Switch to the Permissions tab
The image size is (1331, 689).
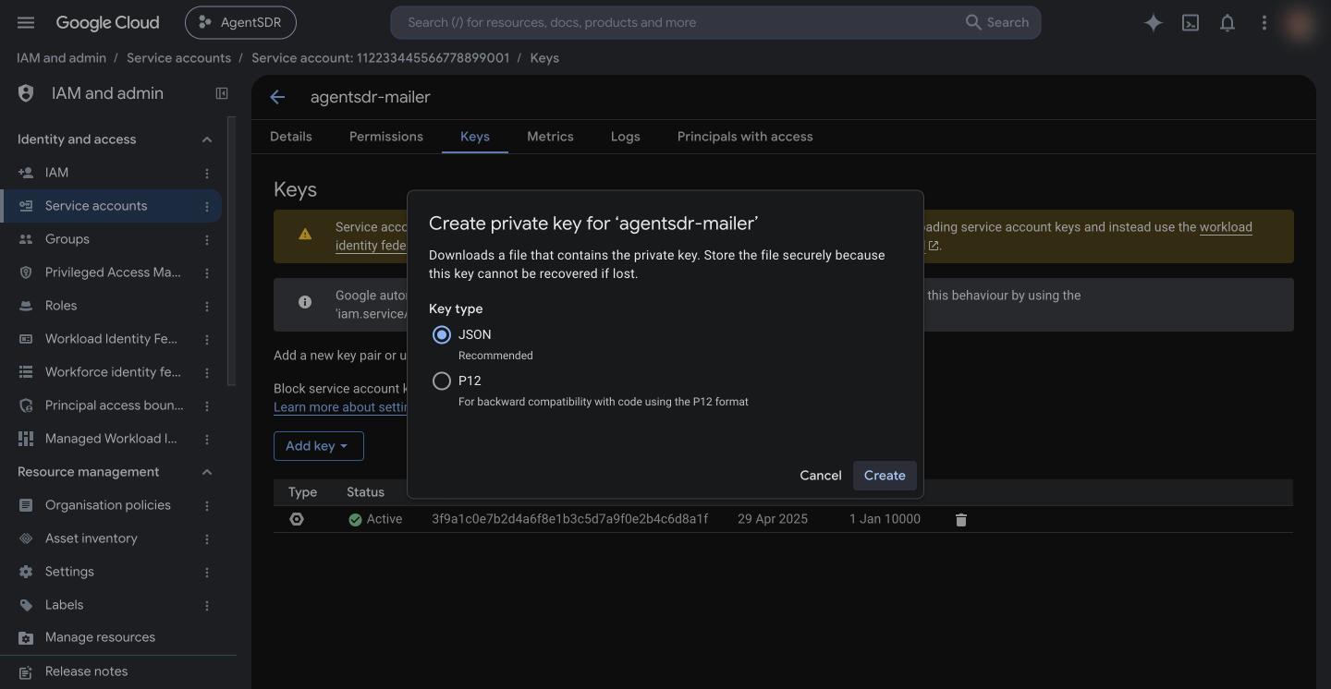(386, 137)
